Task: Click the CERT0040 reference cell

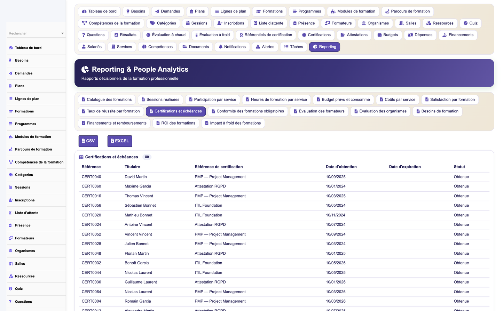Action: (x=91, y=177)
